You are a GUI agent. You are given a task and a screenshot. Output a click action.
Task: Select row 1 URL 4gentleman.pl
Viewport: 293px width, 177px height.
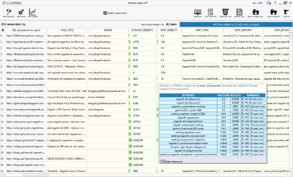tap(26, 42)
